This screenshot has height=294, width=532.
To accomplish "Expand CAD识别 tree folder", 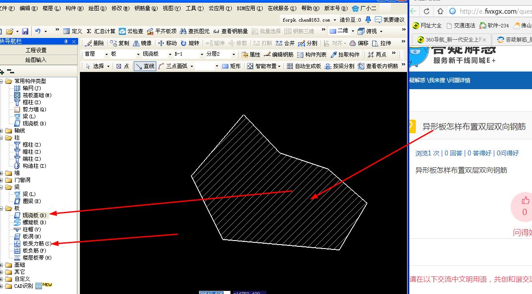I will tap(2, 286).
